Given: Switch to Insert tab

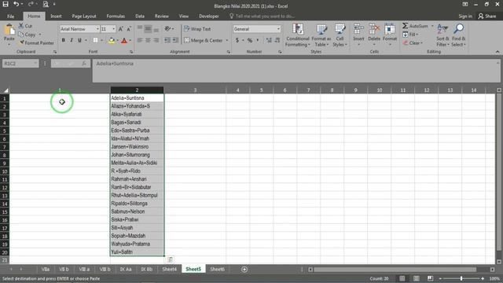Looking at the screenshot, I should (x=56, y=16).
